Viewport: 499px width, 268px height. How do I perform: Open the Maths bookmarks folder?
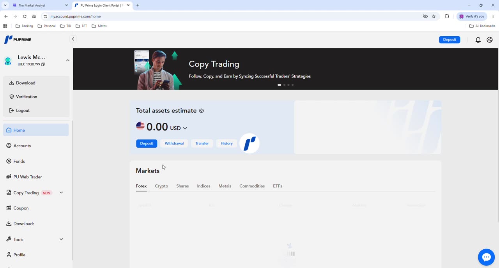point(99,26)
